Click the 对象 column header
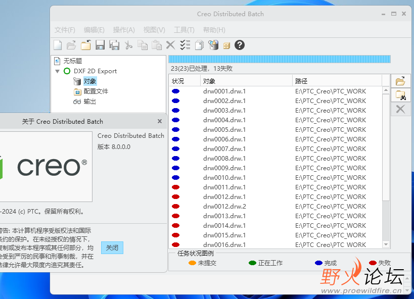 tap(246, 81)
